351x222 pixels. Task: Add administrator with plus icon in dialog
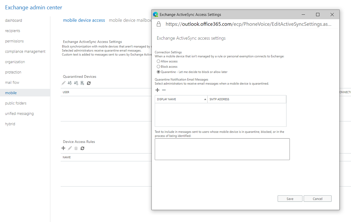(157, 90)
